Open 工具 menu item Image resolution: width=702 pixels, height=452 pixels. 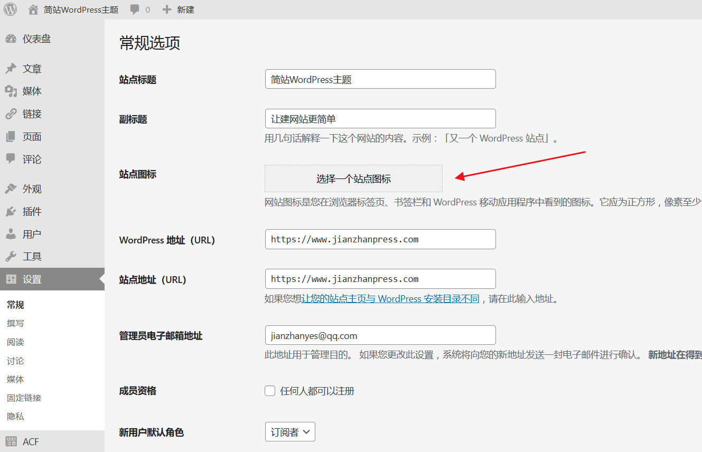point(52,256)
